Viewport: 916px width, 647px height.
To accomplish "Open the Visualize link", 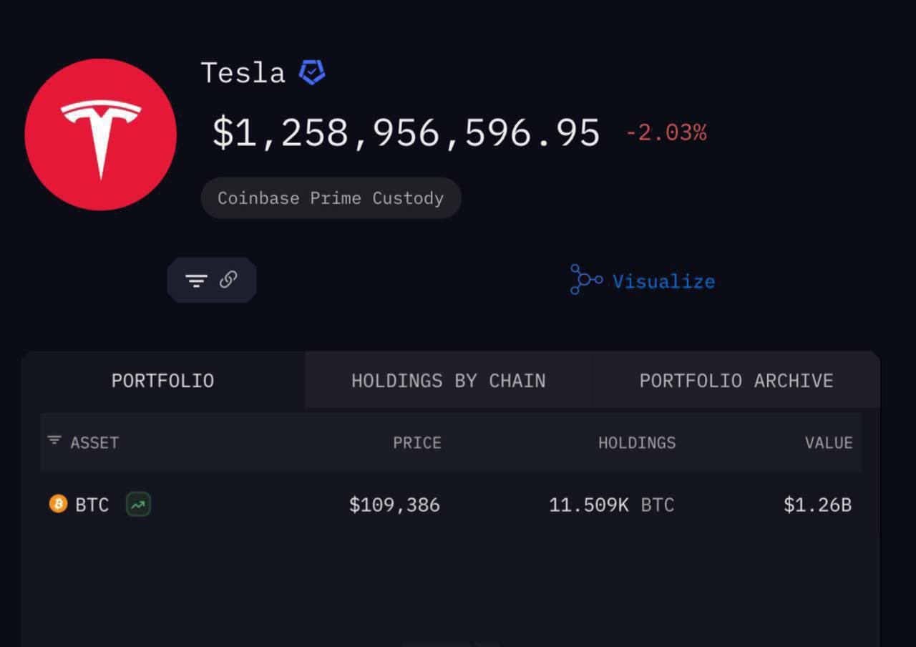I will (x=663, y=281).
